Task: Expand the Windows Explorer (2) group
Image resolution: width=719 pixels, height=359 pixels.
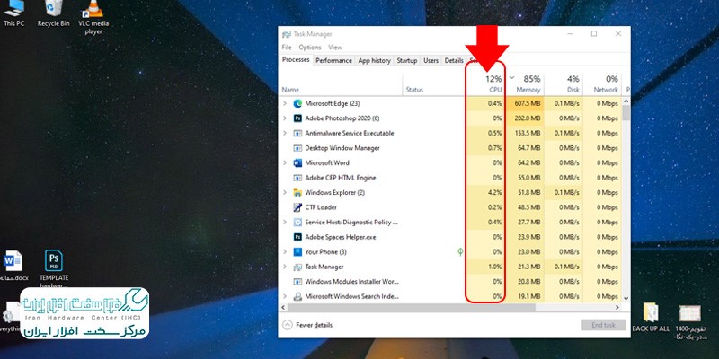Action: (x=285, y=192)
